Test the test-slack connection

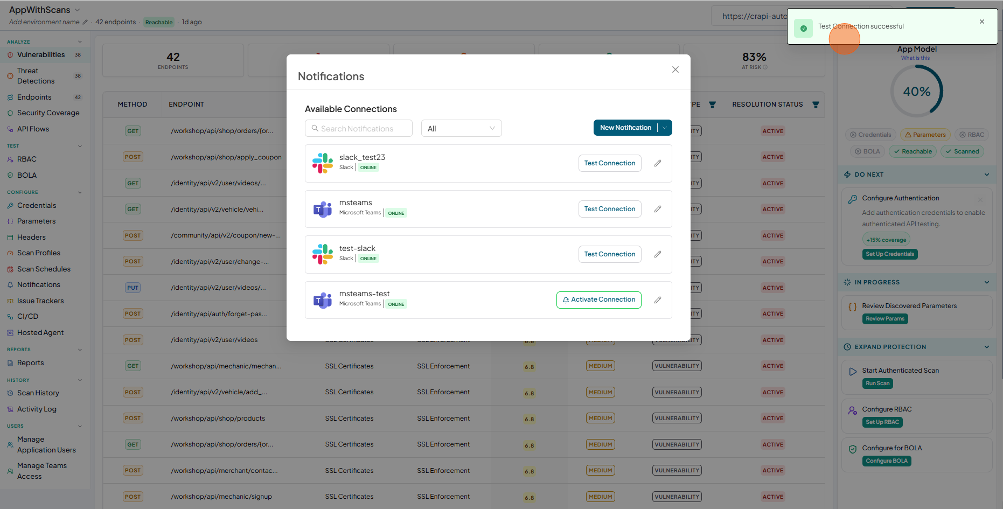coord(610,254)
